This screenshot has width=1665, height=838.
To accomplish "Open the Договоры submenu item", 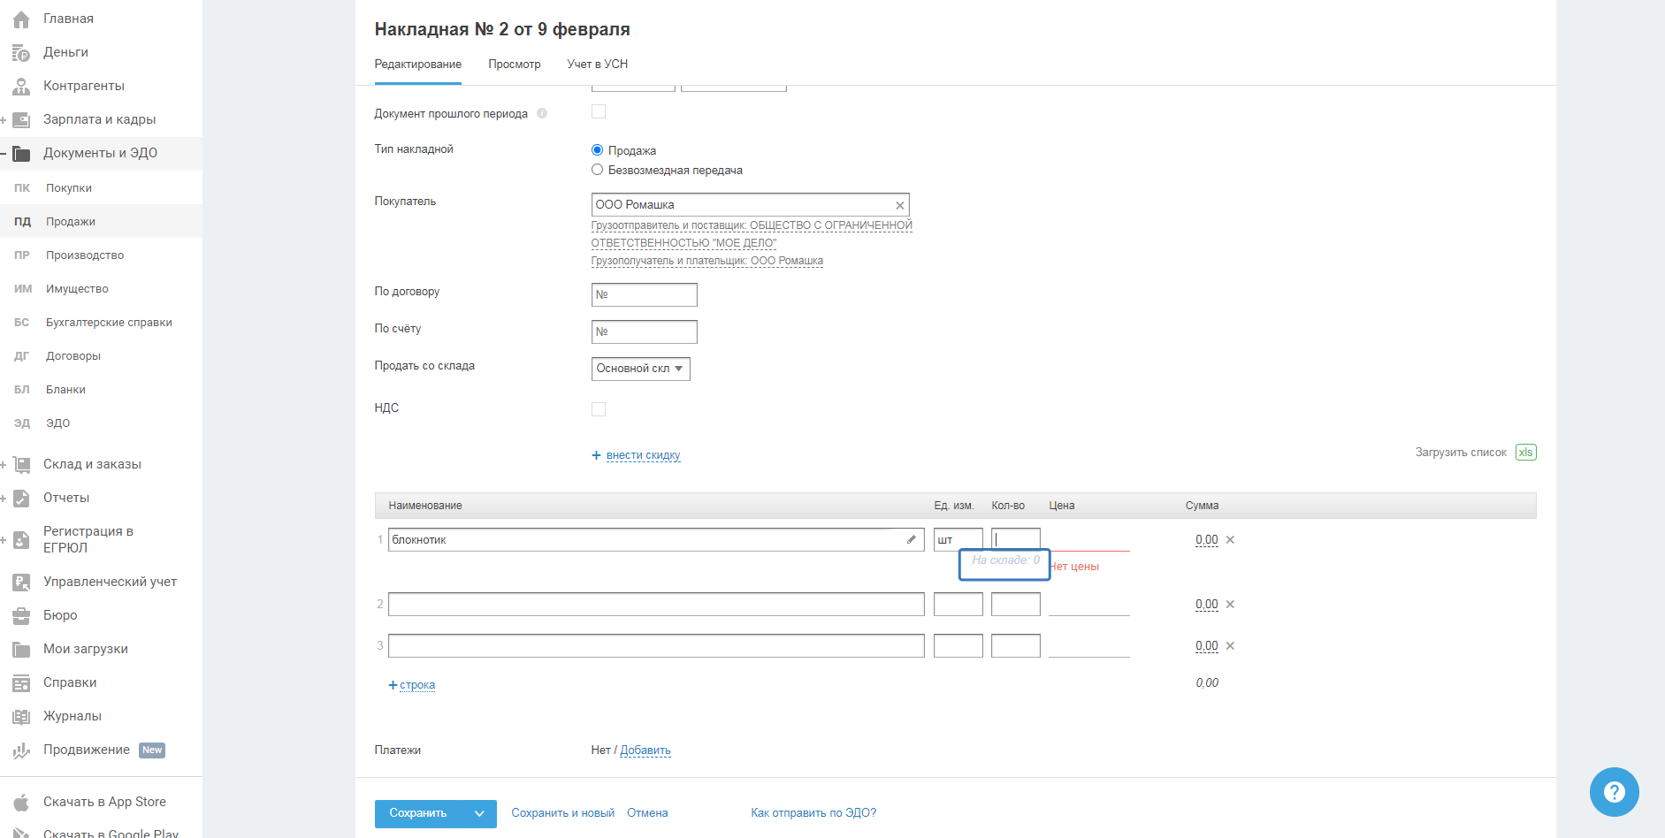I will click(101, 356).
